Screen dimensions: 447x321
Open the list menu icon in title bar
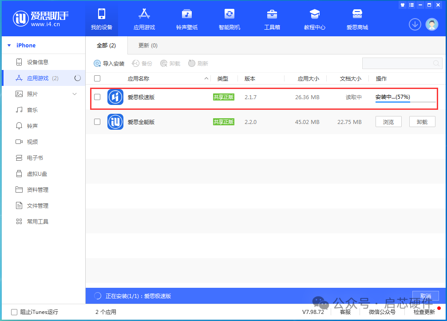[x=411, y=5]
